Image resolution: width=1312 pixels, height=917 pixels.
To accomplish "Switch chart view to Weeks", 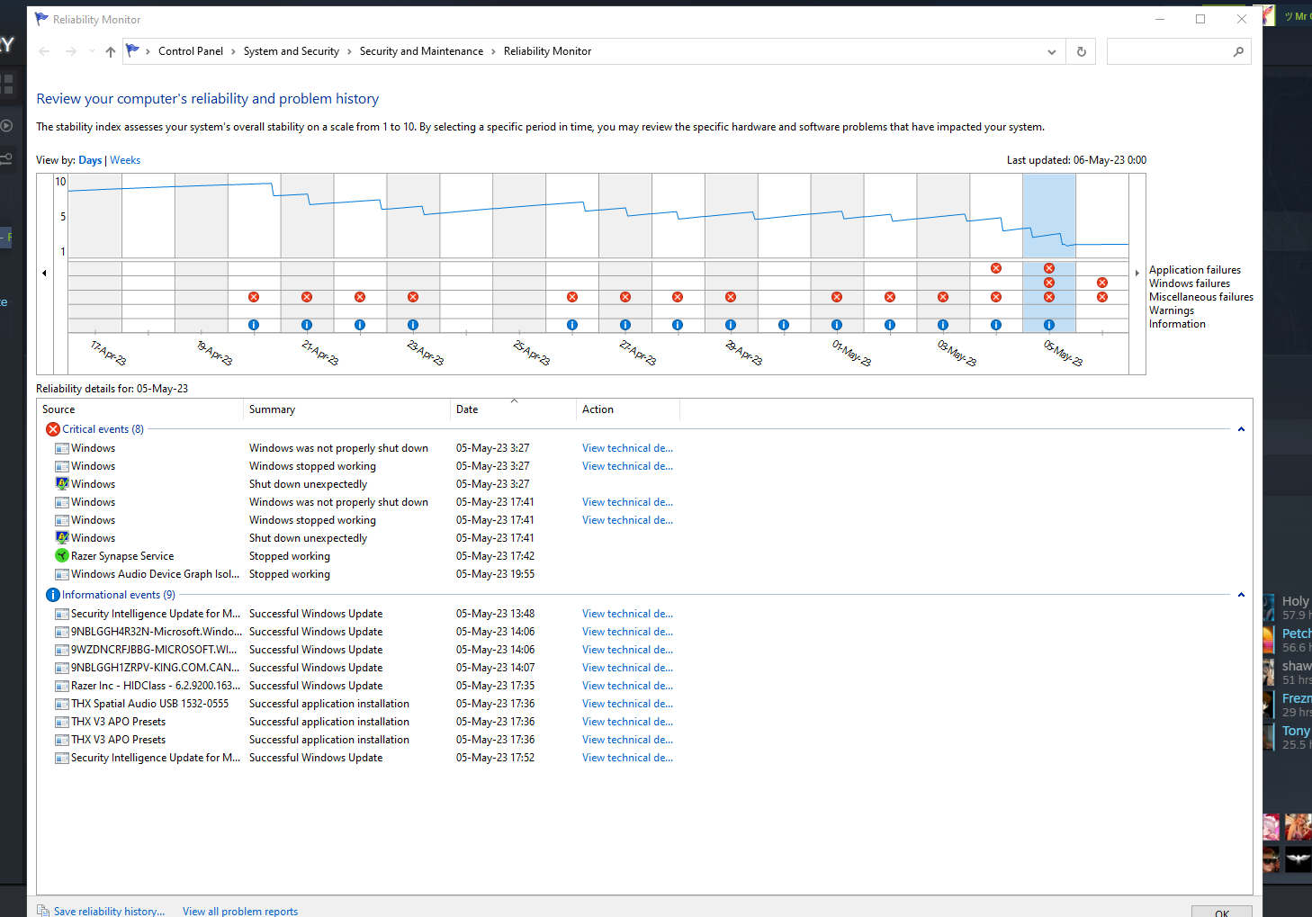I will point(125,160).
